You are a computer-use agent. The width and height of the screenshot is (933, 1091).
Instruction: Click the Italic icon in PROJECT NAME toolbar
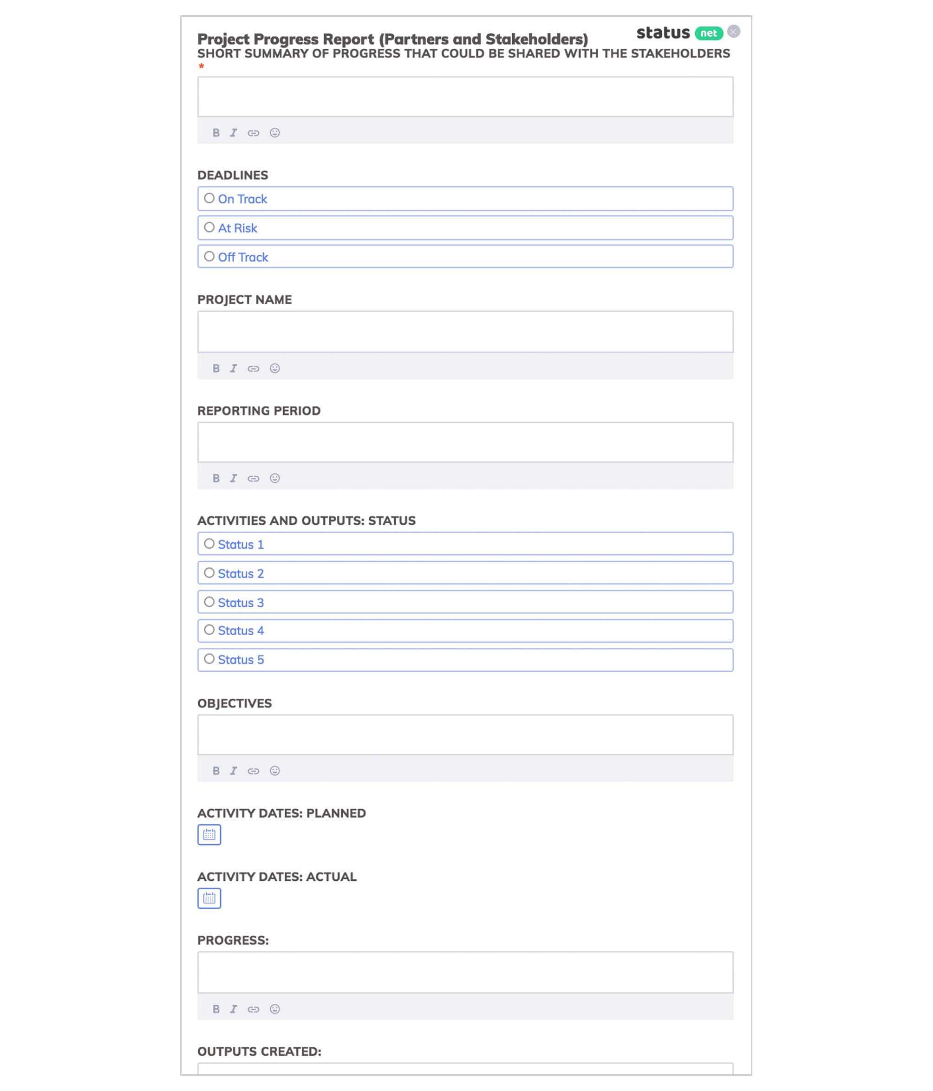pos(233,367)
